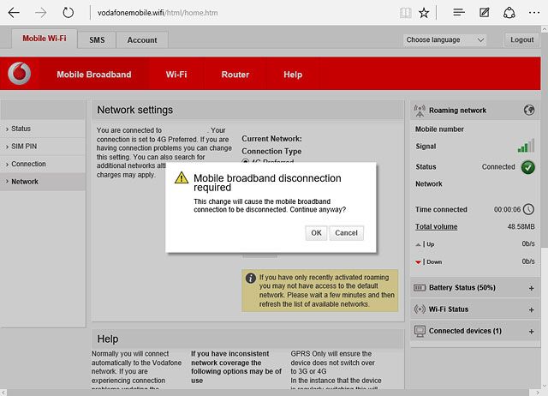Confirm disconnection with OK button
The image size is (548, 396).
[316, 233]
